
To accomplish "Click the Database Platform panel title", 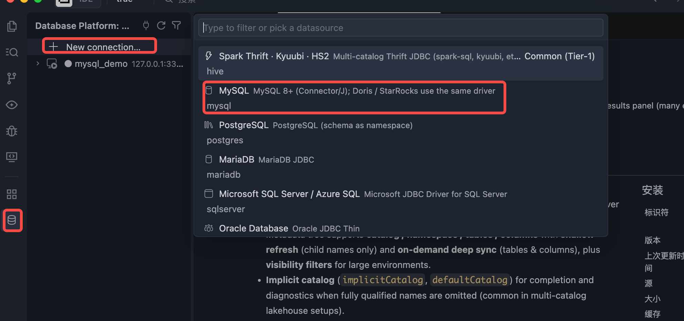I will [x=82, y=26].
